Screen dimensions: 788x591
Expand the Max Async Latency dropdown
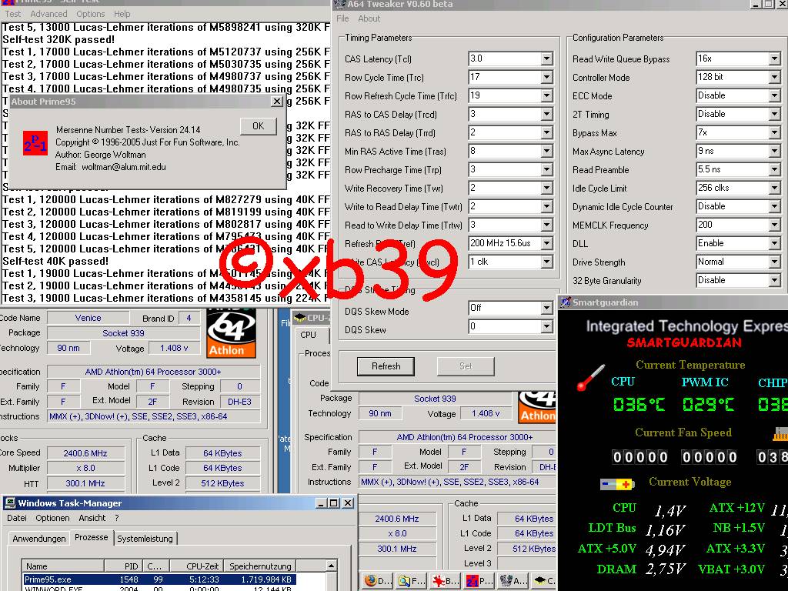[774, 152]
